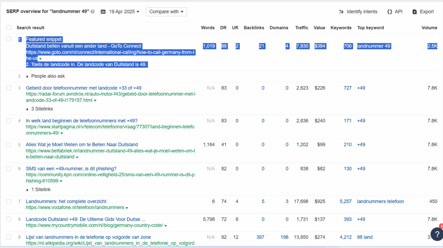This screenshot has width=443, height=248.
Task: Click the Words column header
Action: (208, 28)
